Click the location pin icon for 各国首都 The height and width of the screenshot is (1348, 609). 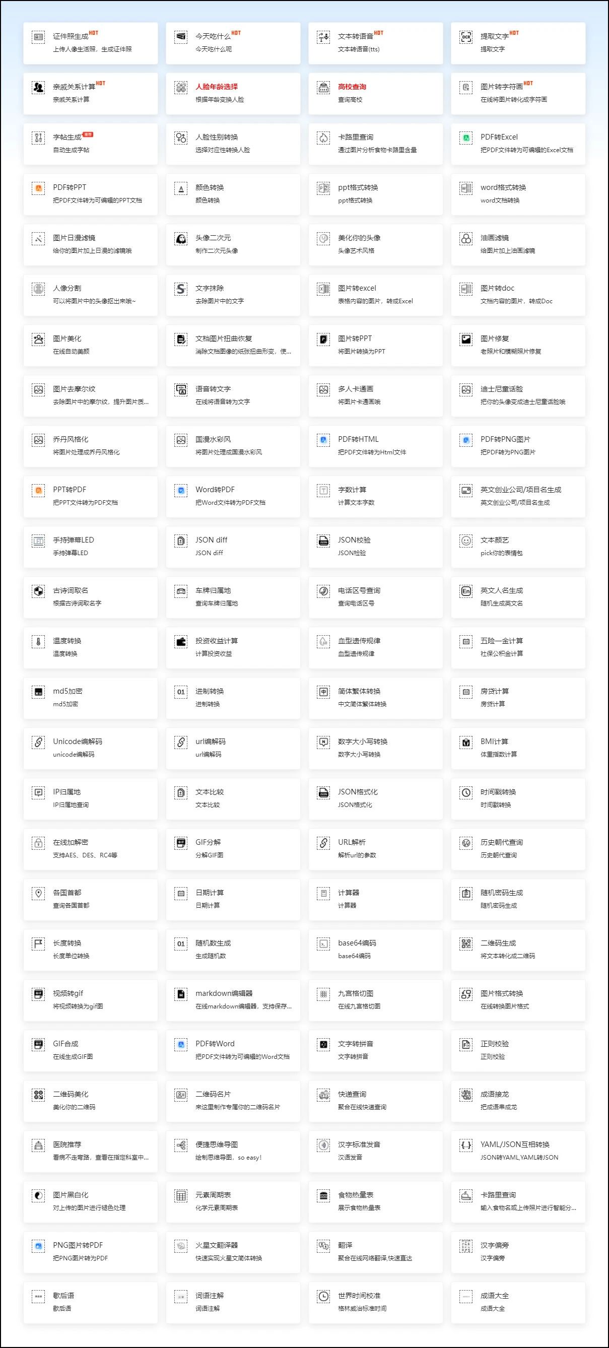click(x=38, y=893)
